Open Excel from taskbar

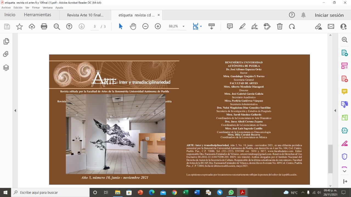pos(186,192)
